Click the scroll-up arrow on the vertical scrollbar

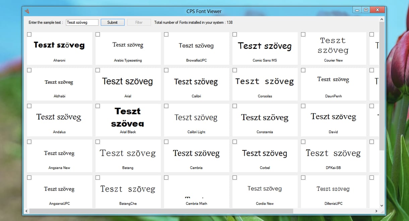(382, 19)
